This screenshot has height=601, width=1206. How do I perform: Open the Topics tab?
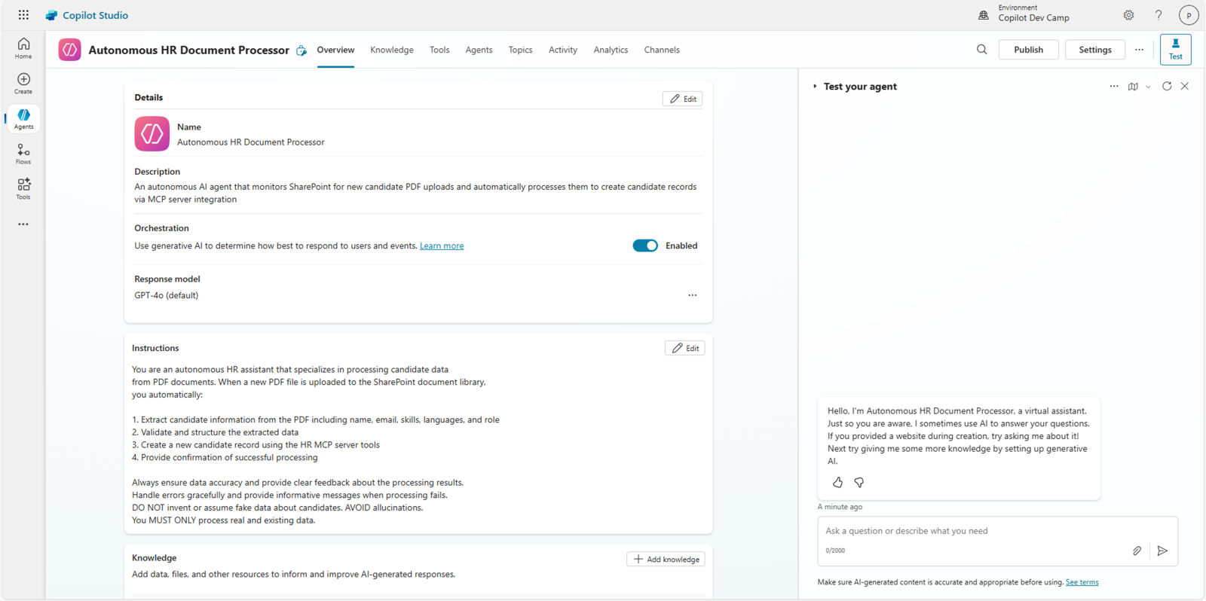[520, 50]
